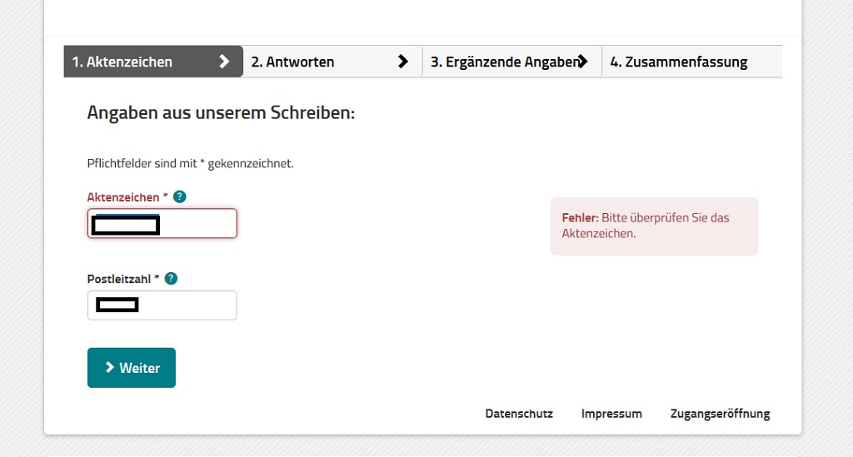
Task: Select step 1. Aktenzeichen tab
Action: point(153,62)
